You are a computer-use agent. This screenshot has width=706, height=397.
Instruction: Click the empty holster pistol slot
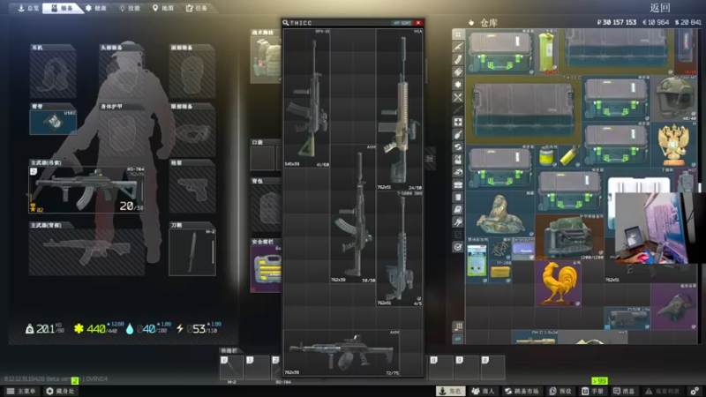coord(192,190)
